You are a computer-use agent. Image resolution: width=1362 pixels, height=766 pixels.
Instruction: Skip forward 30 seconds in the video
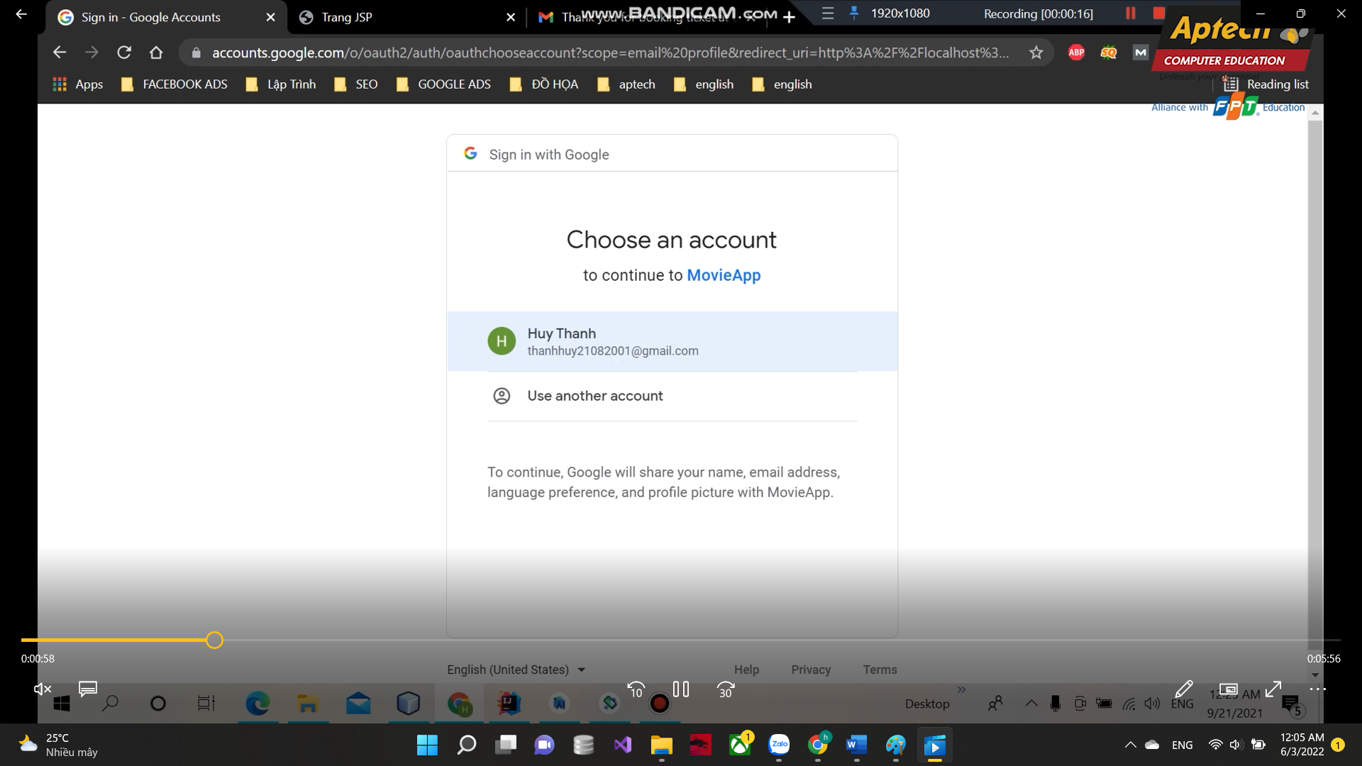[726, 689]
